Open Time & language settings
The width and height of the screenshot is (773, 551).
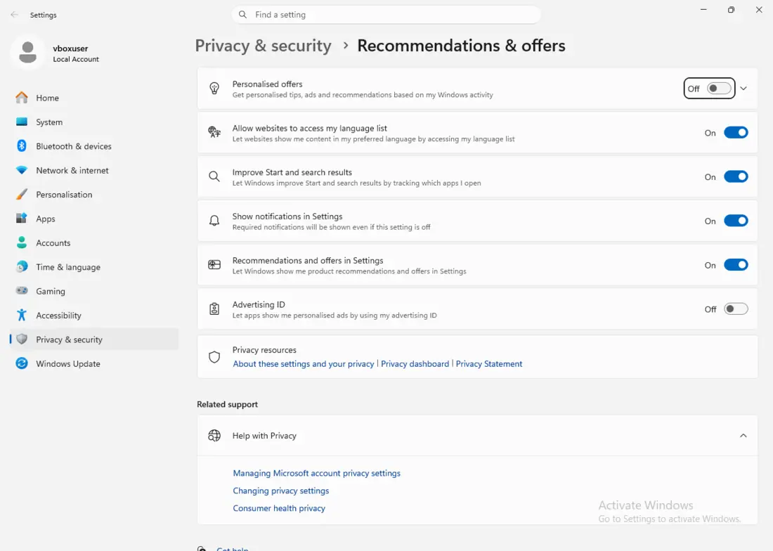(94, 266)
